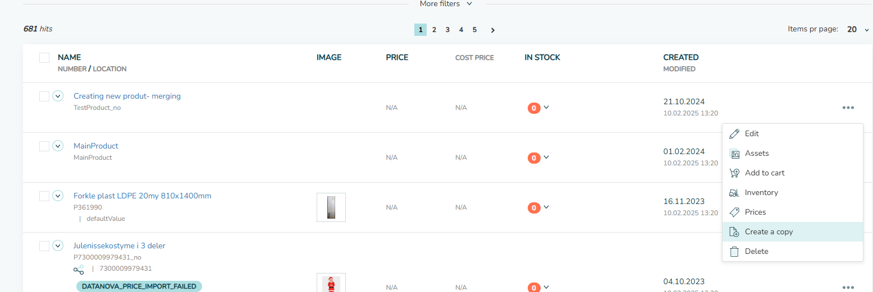Click the pencil icon next to Edit
The width and height of the screenshot is (873, 292).
(734, 133)
